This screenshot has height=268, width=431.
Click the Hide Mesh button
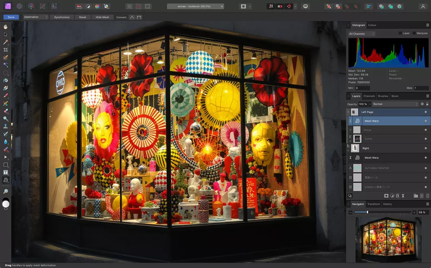[103, 17]
